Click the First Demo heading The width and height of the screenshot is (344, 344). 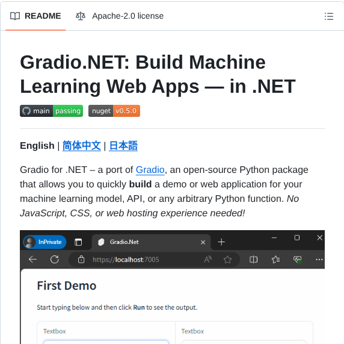point(67,286)
